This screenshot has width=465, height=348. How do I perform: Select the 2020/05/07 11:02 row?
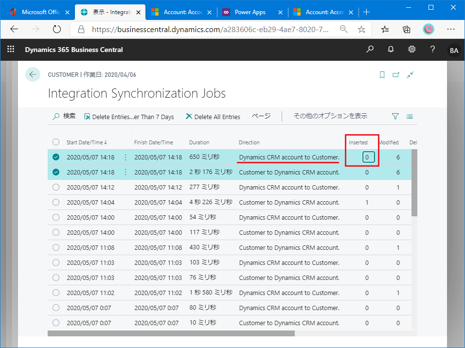(x=56, y=293)
